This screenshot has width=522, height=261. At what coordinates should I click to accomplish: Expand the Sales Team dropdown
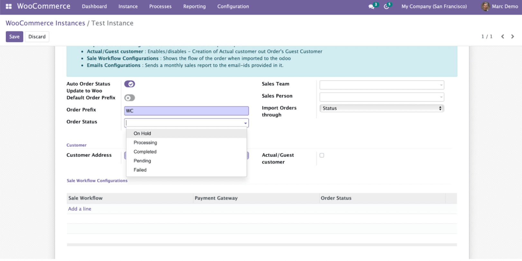point(381,85)
